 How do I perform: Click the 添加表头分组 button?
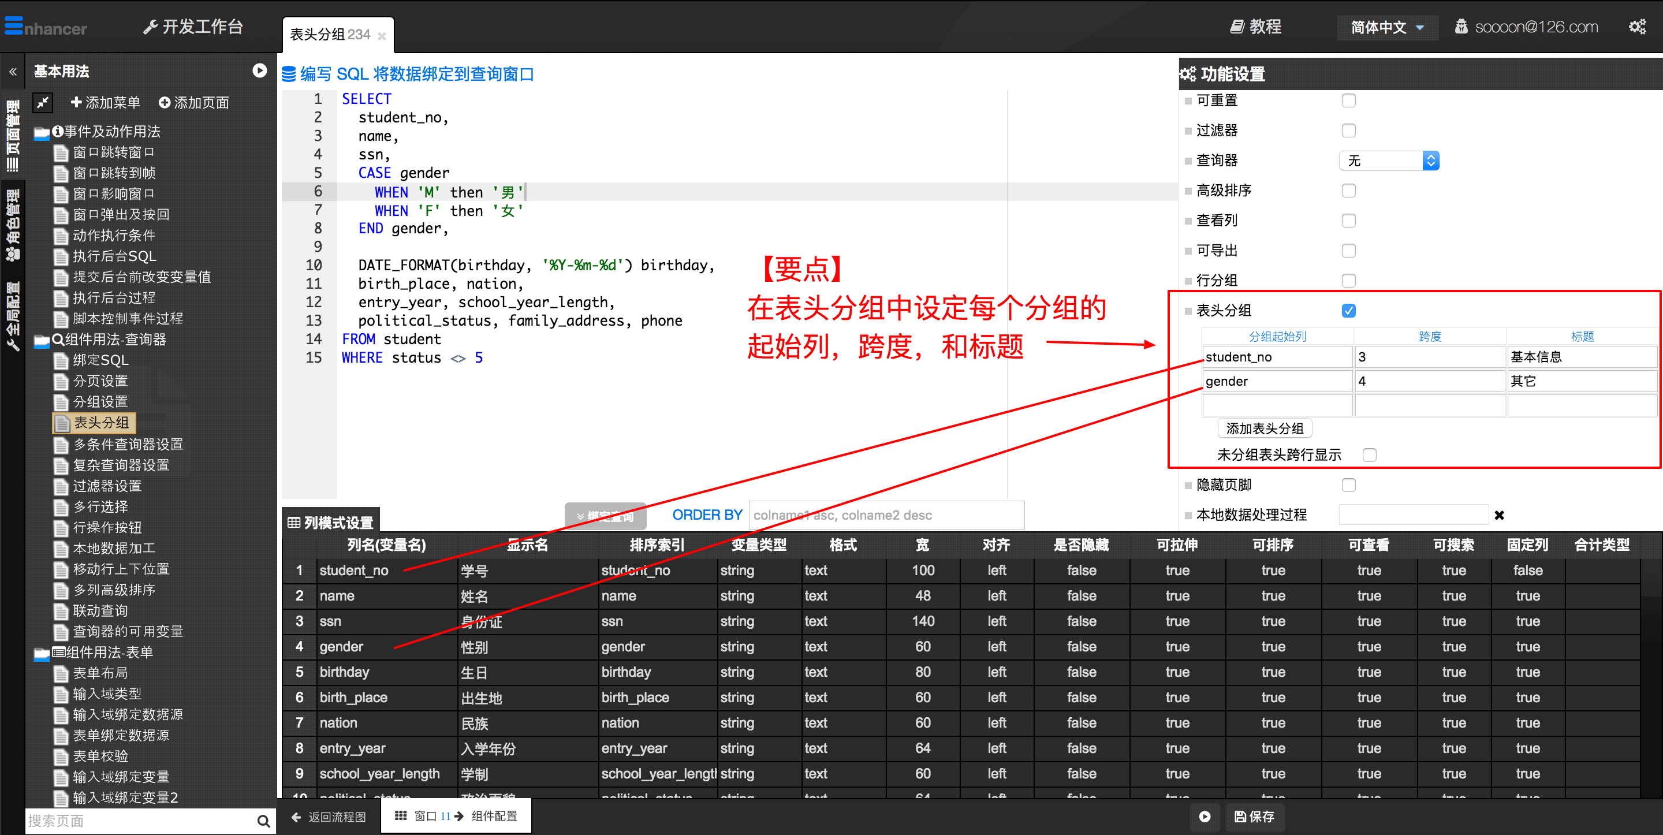1264,428
